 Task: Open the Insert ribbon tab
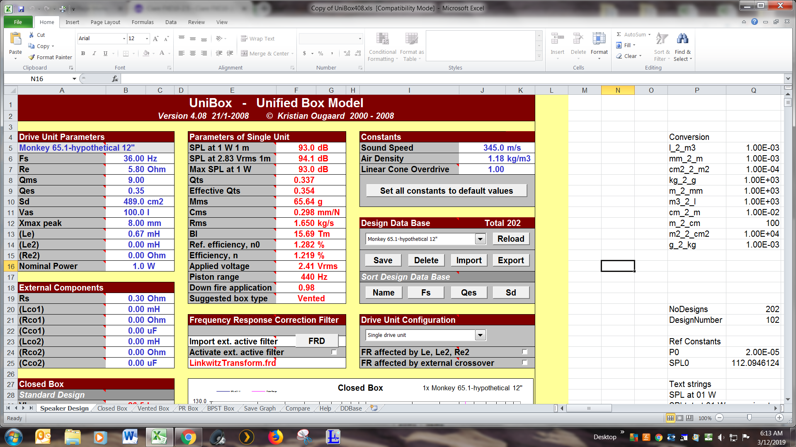click(x=72, y=22)
